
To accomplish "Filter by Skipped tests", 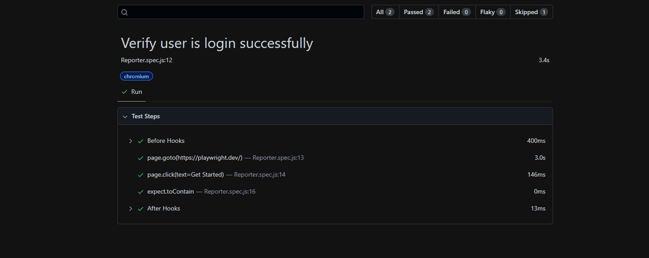I will click(x=531, y=12).
